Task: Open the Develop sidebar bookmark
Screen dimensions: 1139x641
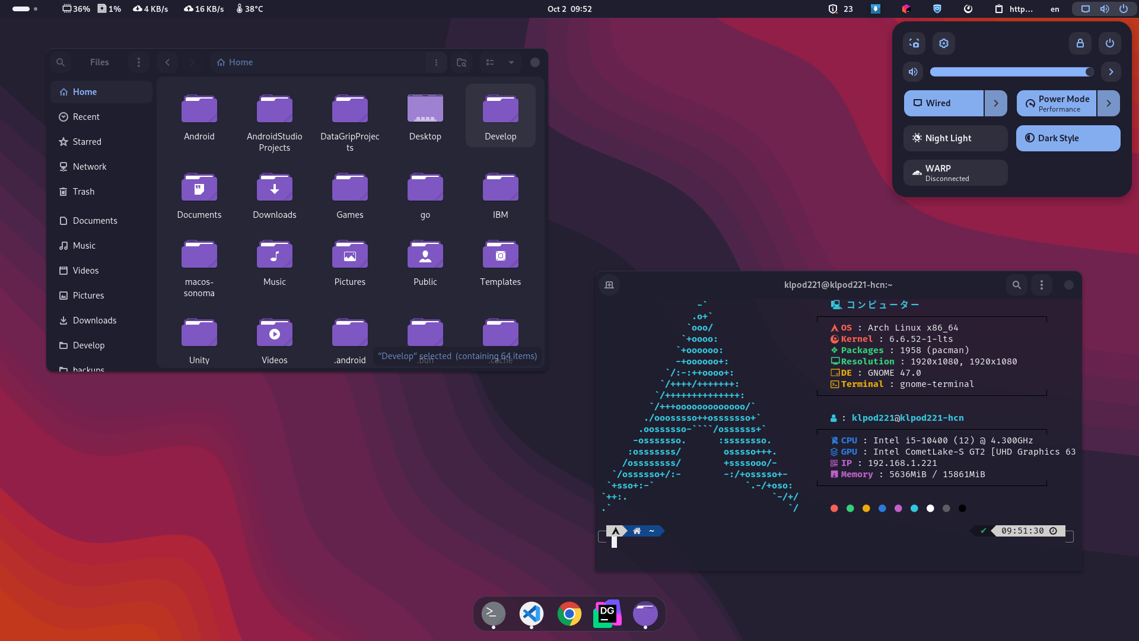Action: pos(101,345)
